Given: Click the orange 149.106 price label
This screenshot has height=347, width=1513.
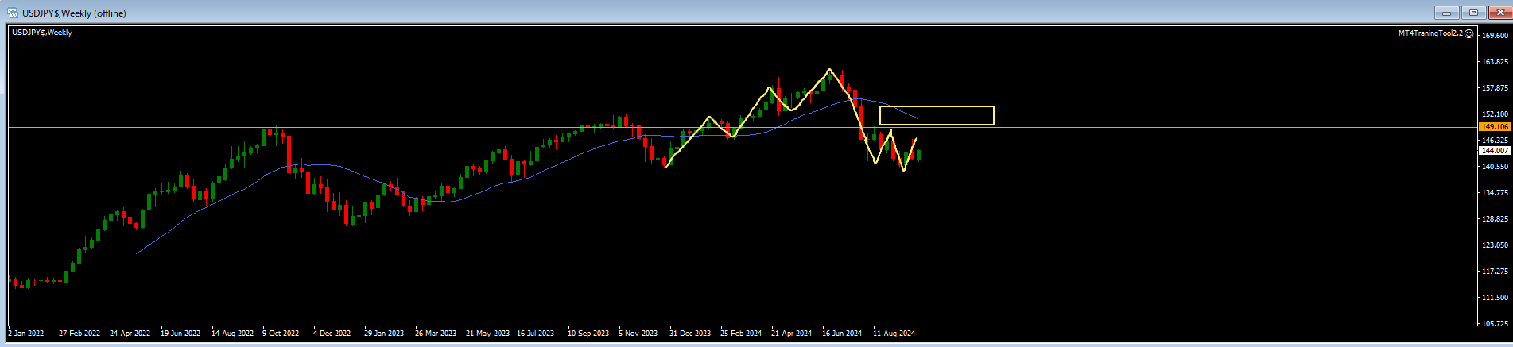Looking at the screenshot, I should tap(1495, 127).
